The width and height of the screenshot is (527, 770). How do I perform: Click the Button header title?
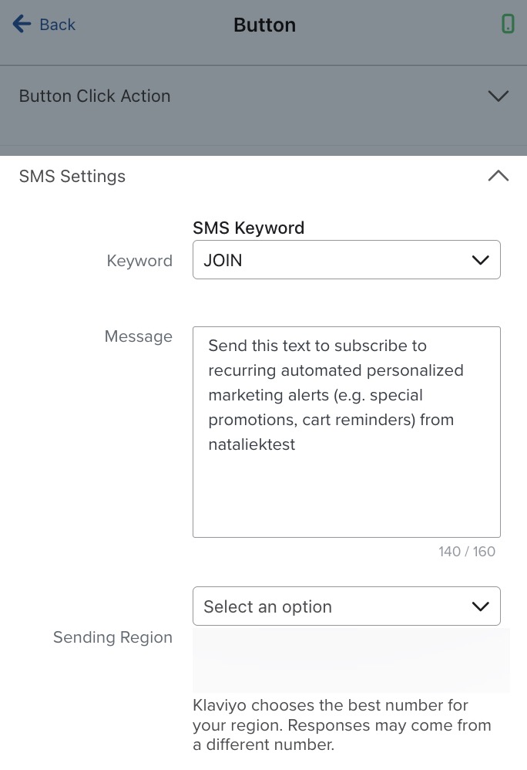click(264, 24)
